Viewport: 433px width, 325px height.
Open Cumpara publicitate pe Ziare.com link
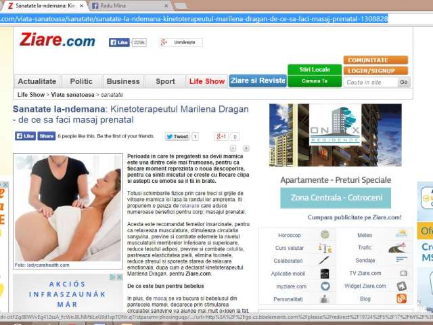click(x=355, y=217)
